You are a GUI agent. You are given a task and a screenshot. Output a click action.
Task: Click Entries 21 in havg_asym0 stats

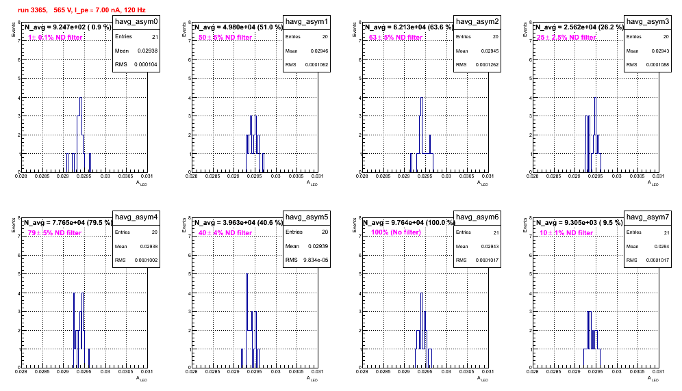point(136,37)
